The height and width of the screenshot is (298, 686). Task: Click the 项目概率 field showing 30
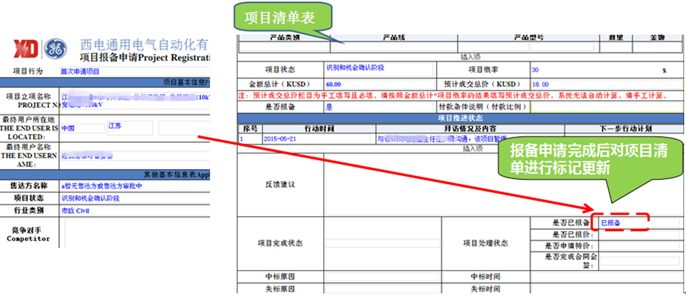pos(594,70)
